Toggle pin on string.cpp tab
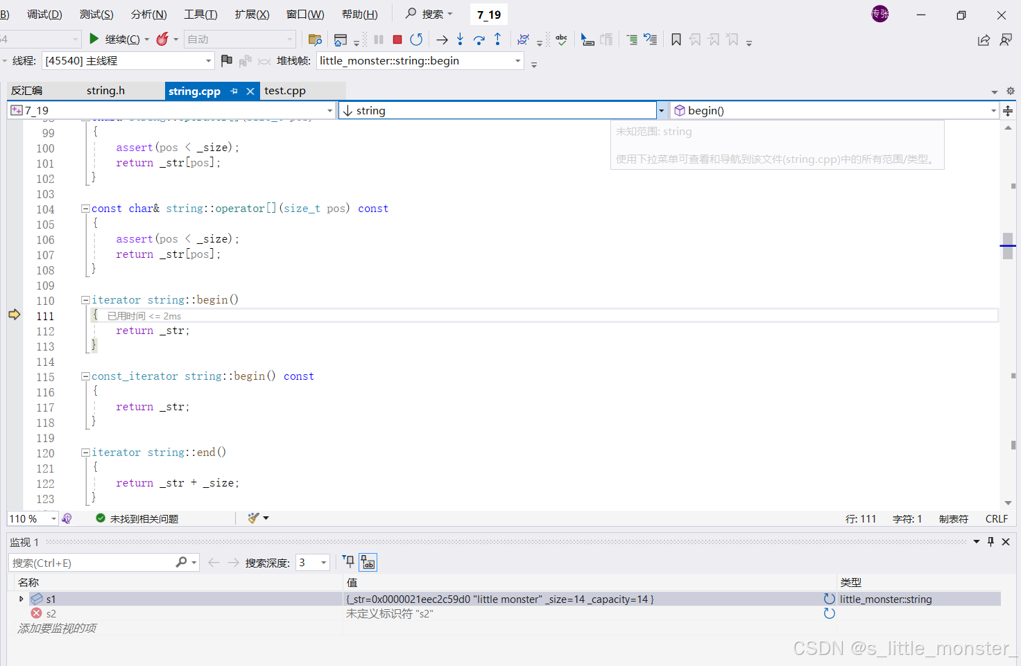 pyautogui.click(x=234, y=91)
